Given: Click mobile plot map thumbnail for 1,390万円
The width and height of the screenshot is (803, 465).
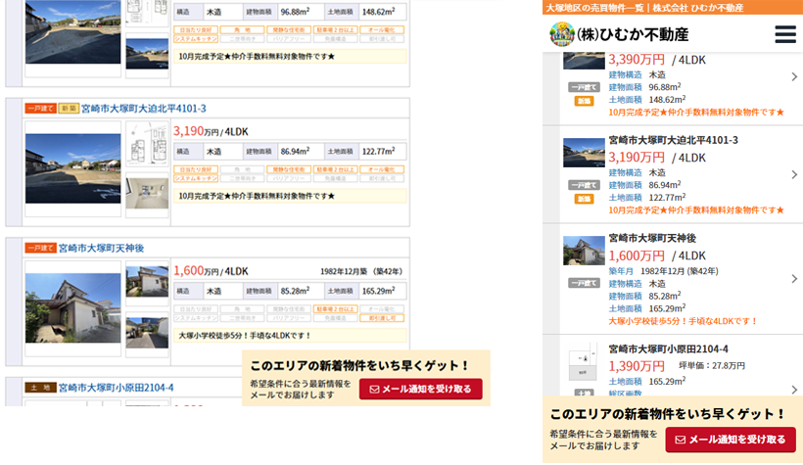Looking at the screenshot, I should 584,361.
